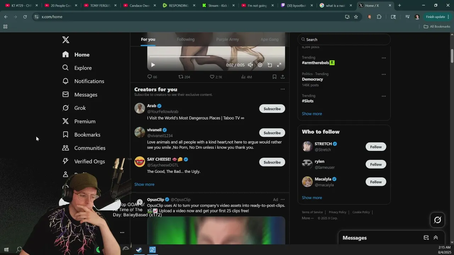This screenshot has height=255, width=454.
Task: Subscribe to Arab @YourFellowArab
Action: (272, 109)
